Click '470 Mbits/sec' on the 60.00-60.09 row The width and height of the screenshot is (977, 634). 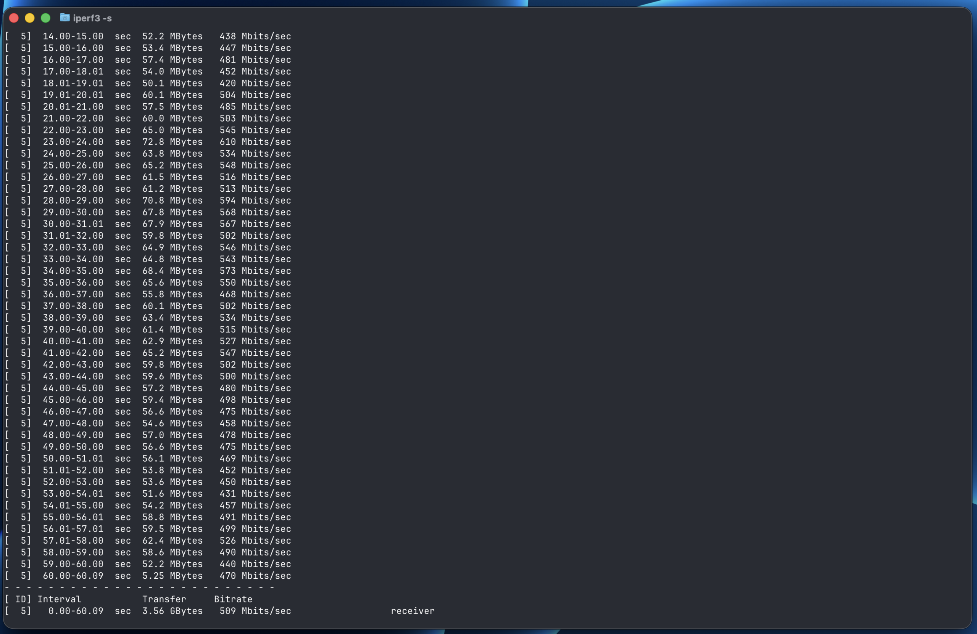pos(255,576)
